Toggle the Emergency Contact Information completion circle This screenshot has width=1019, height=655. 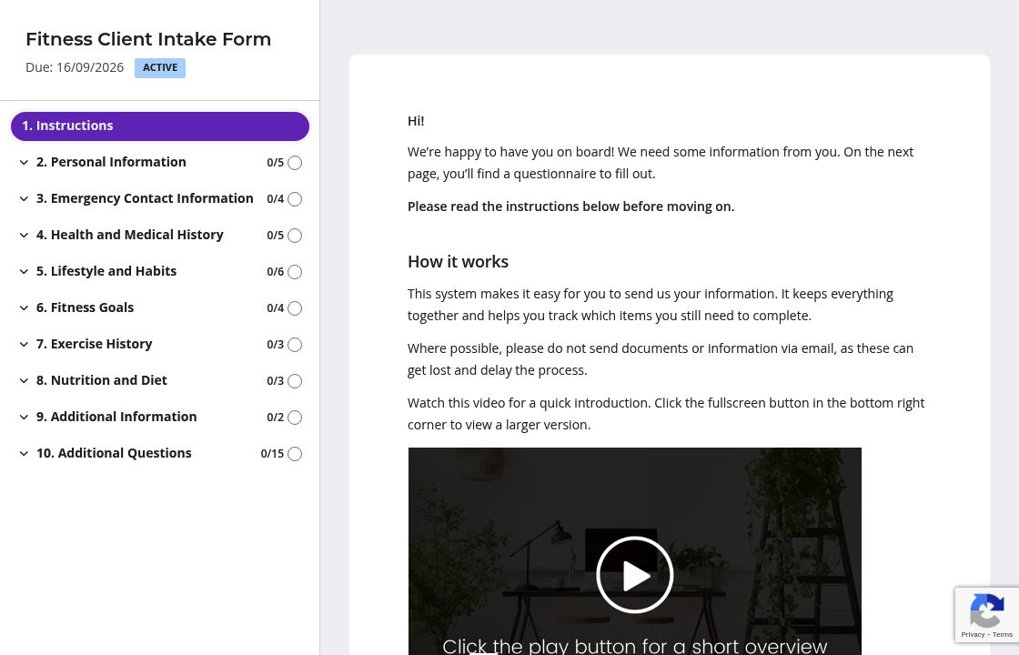click(295, 199)
